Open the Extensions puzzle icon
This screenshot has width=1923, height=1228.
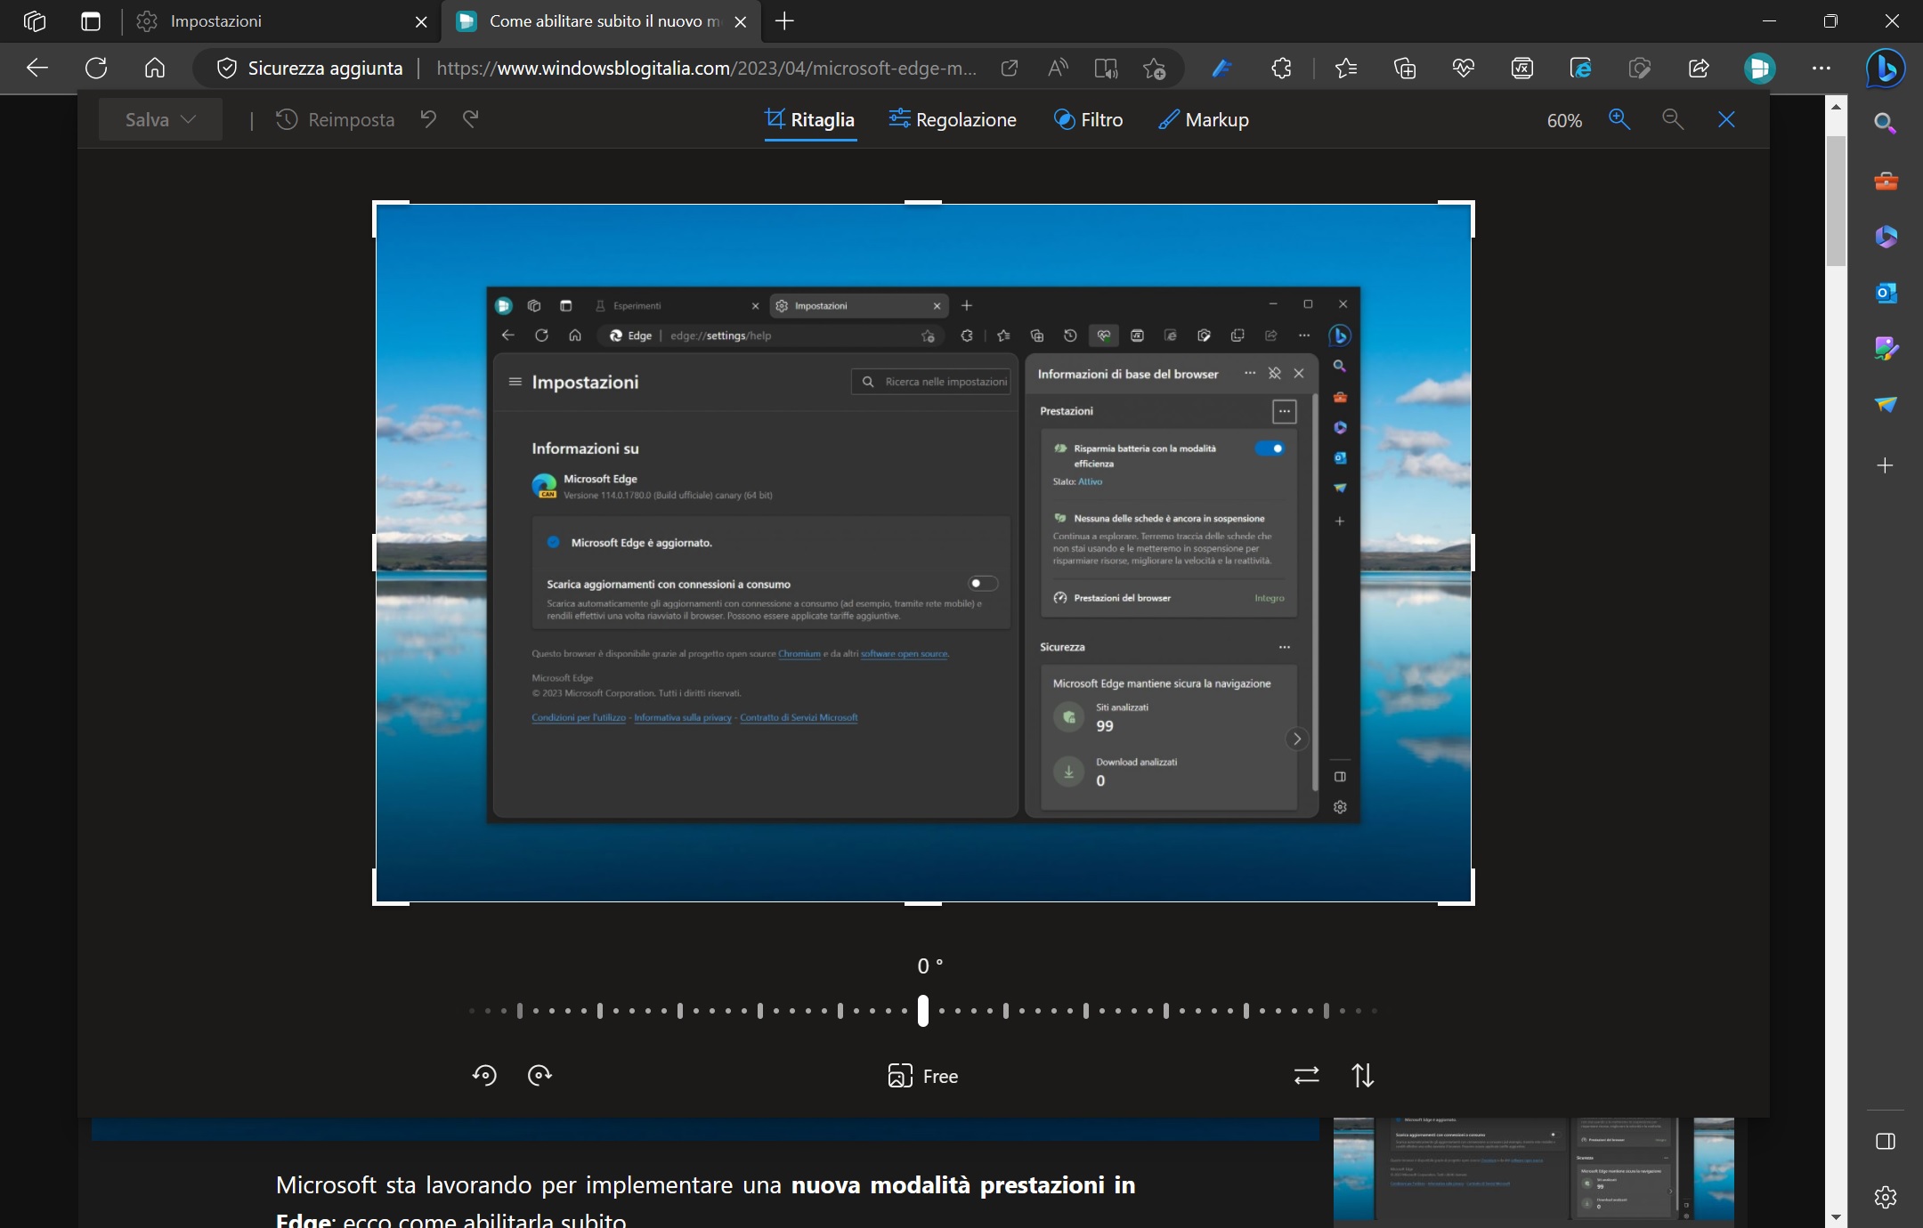1281,69
